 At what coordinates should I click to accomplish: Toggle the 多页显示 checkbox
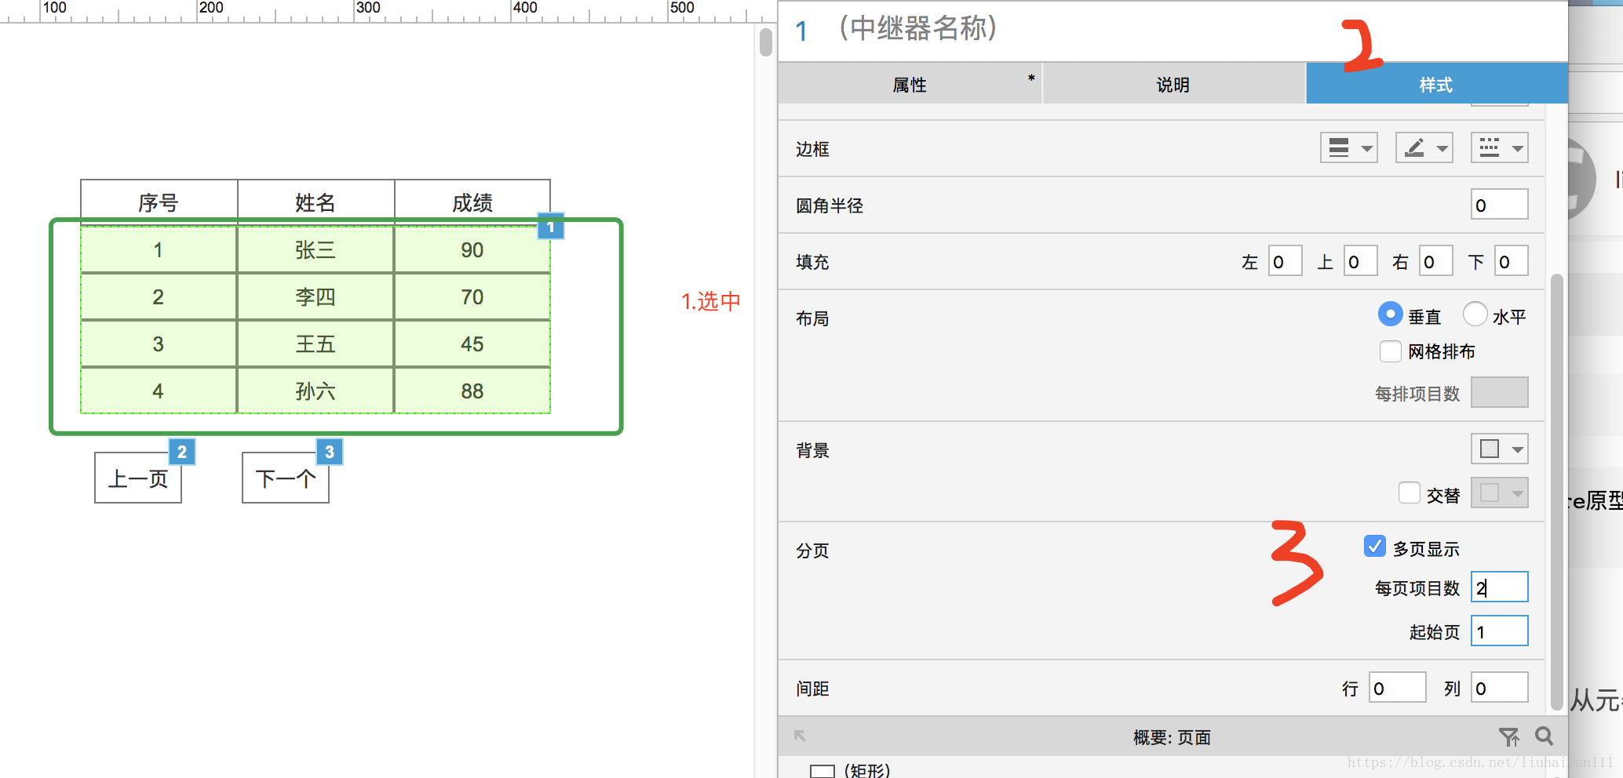pyautogui.click(x=1374, y=546)
